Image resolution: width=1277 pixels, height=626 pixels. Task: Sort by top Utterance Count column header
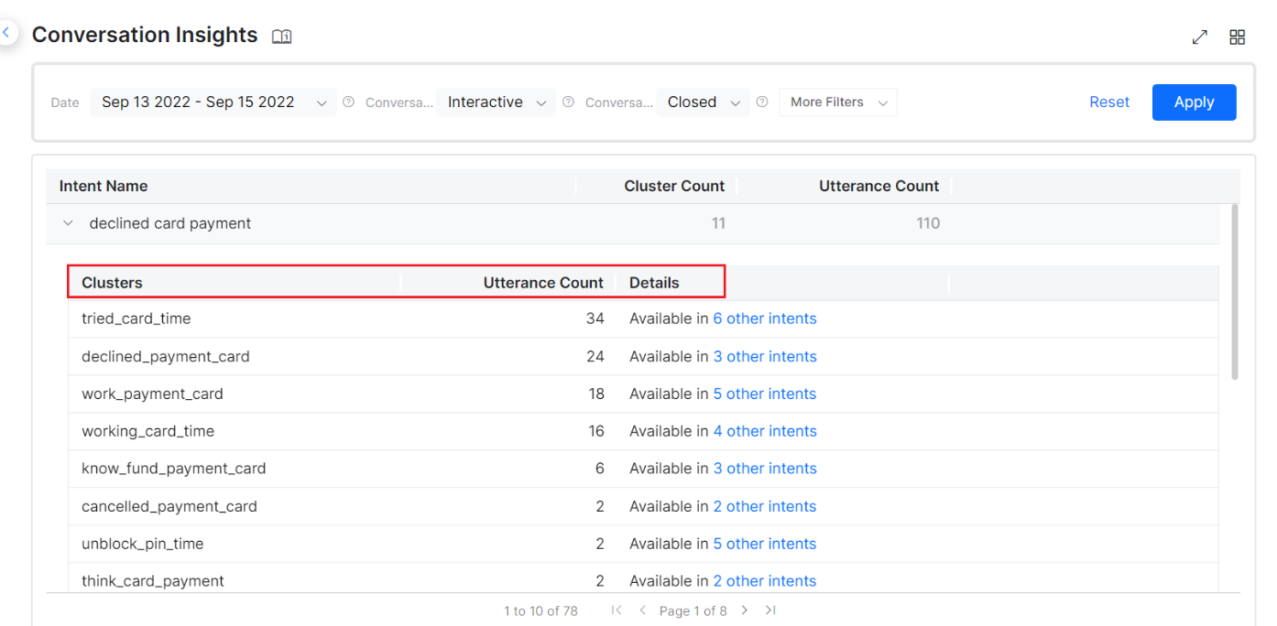point(879,186)
